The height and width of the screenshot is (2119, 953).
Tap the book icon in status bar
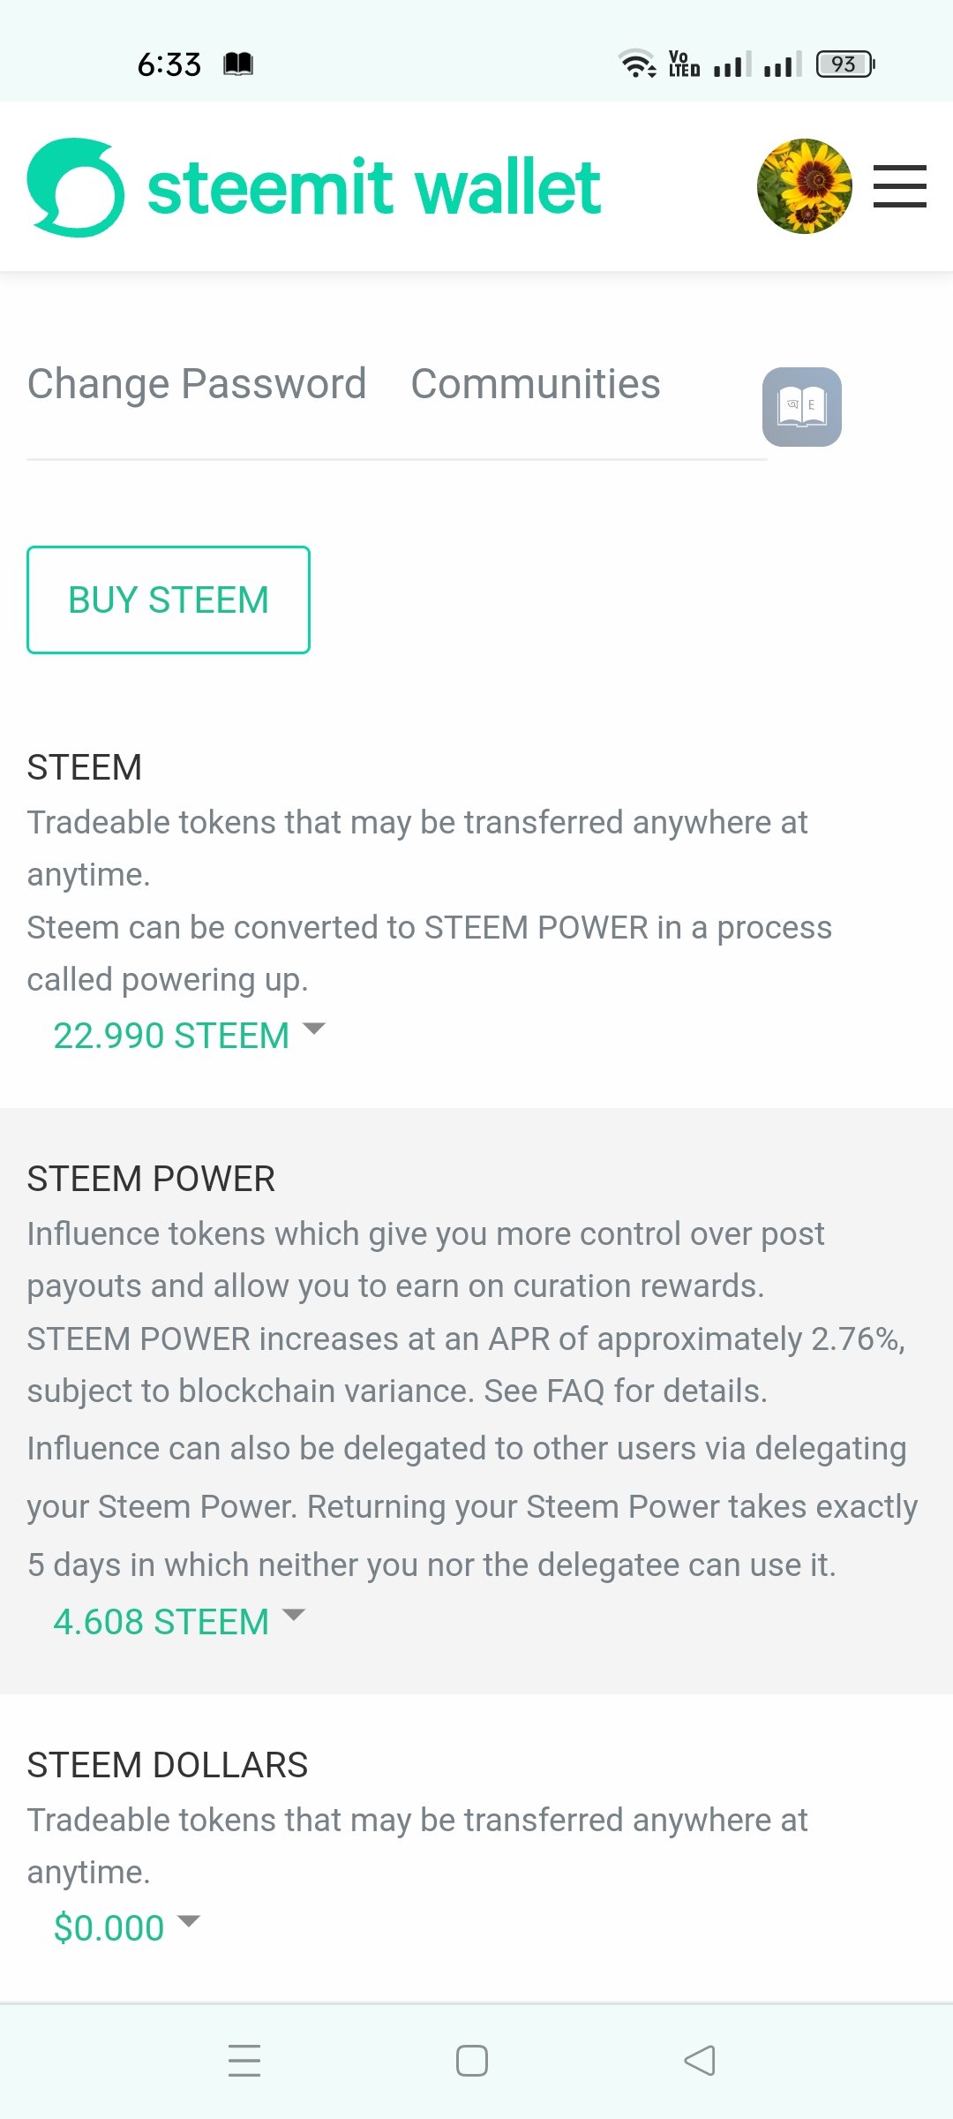[x=238, y=64]
